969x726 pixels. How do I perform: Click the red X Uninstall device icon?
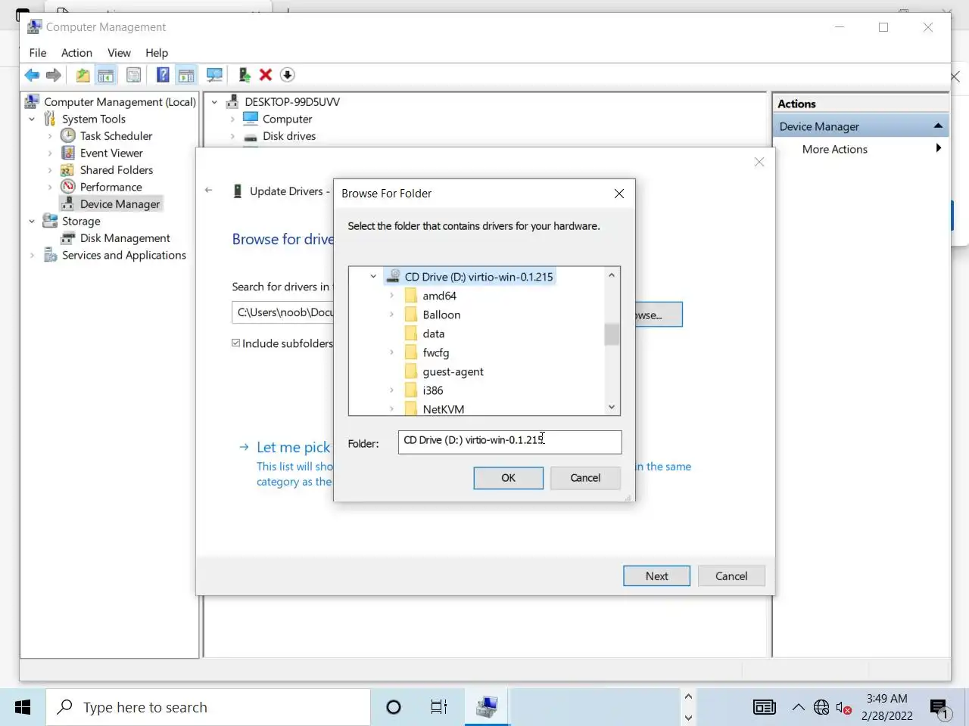tap(266, 75)
